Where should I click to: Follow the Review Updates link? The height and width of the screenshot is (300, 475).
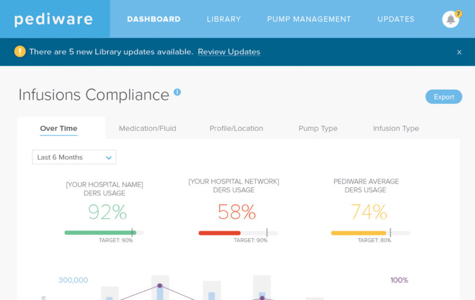click(229, 52)
